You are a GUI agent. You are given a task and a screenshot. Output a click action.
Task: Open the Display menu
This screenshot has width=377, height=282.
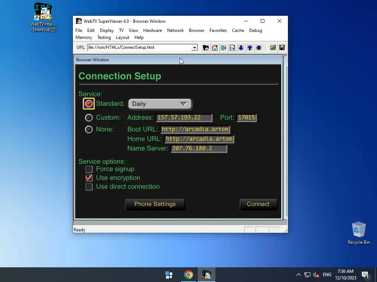pos(107,30)
